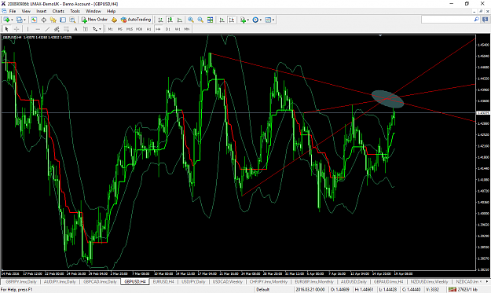This screenshot has height=293, width=491.
Task: Switch to M30 timeframe
Action: pos(139,29)
